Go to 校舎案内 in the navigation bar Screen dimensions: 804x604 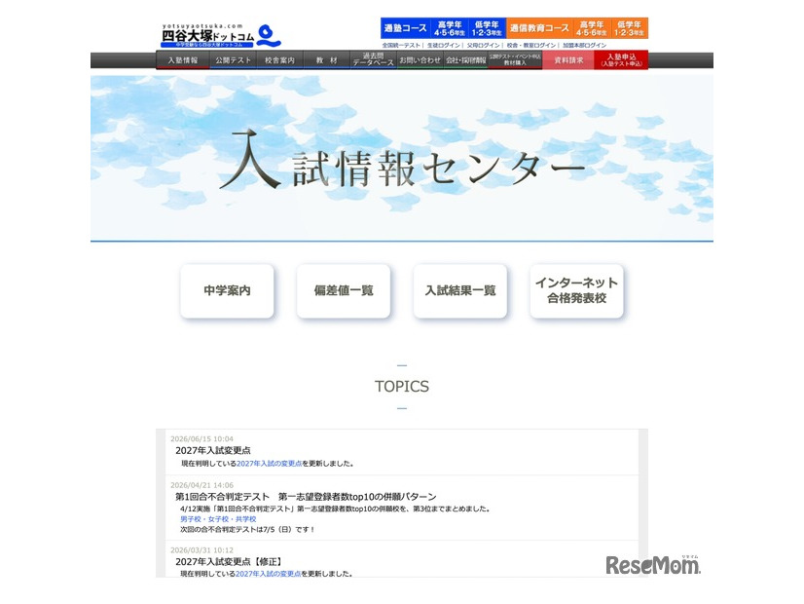click(279, 60)
